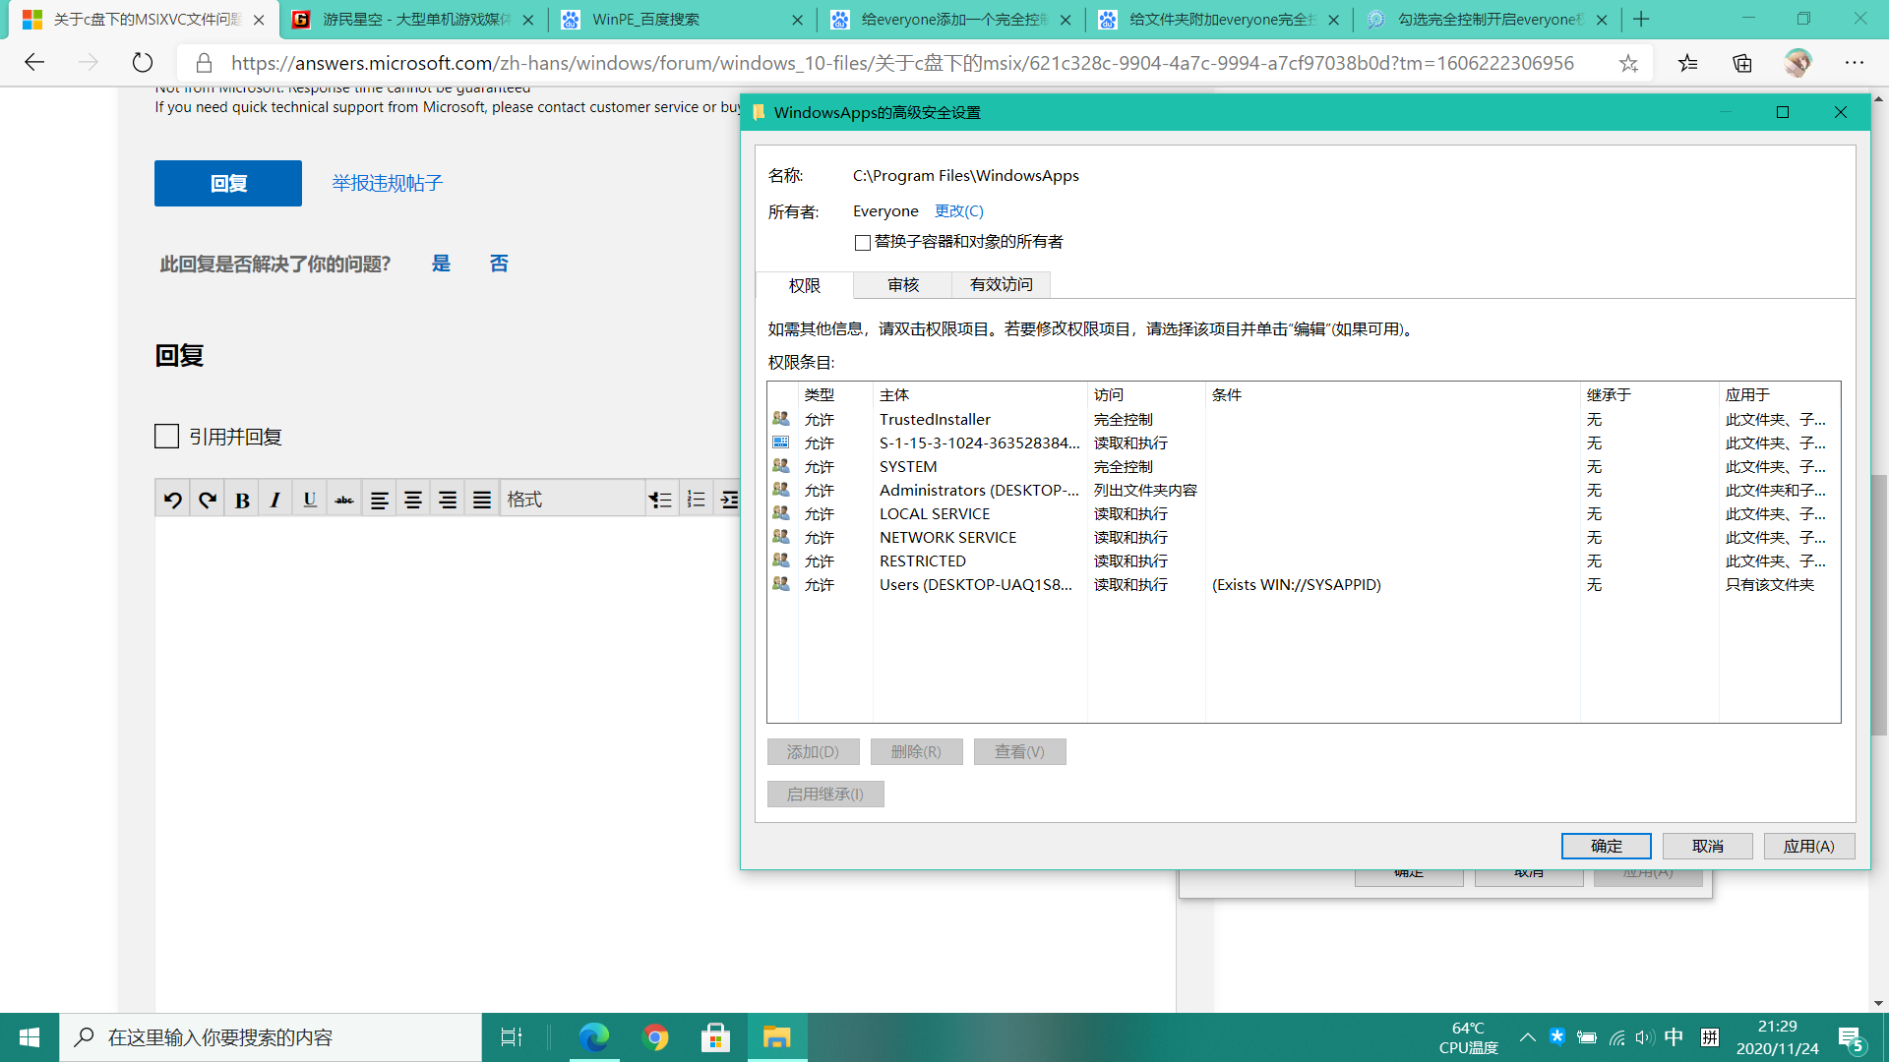Screen dimensions: 1889x1062
Task: Switch to the 审核 tab
Action: [902, 285]
